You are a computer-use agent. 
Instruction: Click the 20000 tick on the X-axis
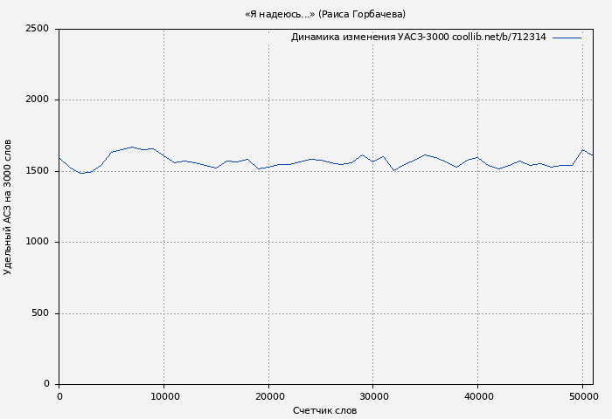click(268, 396)
